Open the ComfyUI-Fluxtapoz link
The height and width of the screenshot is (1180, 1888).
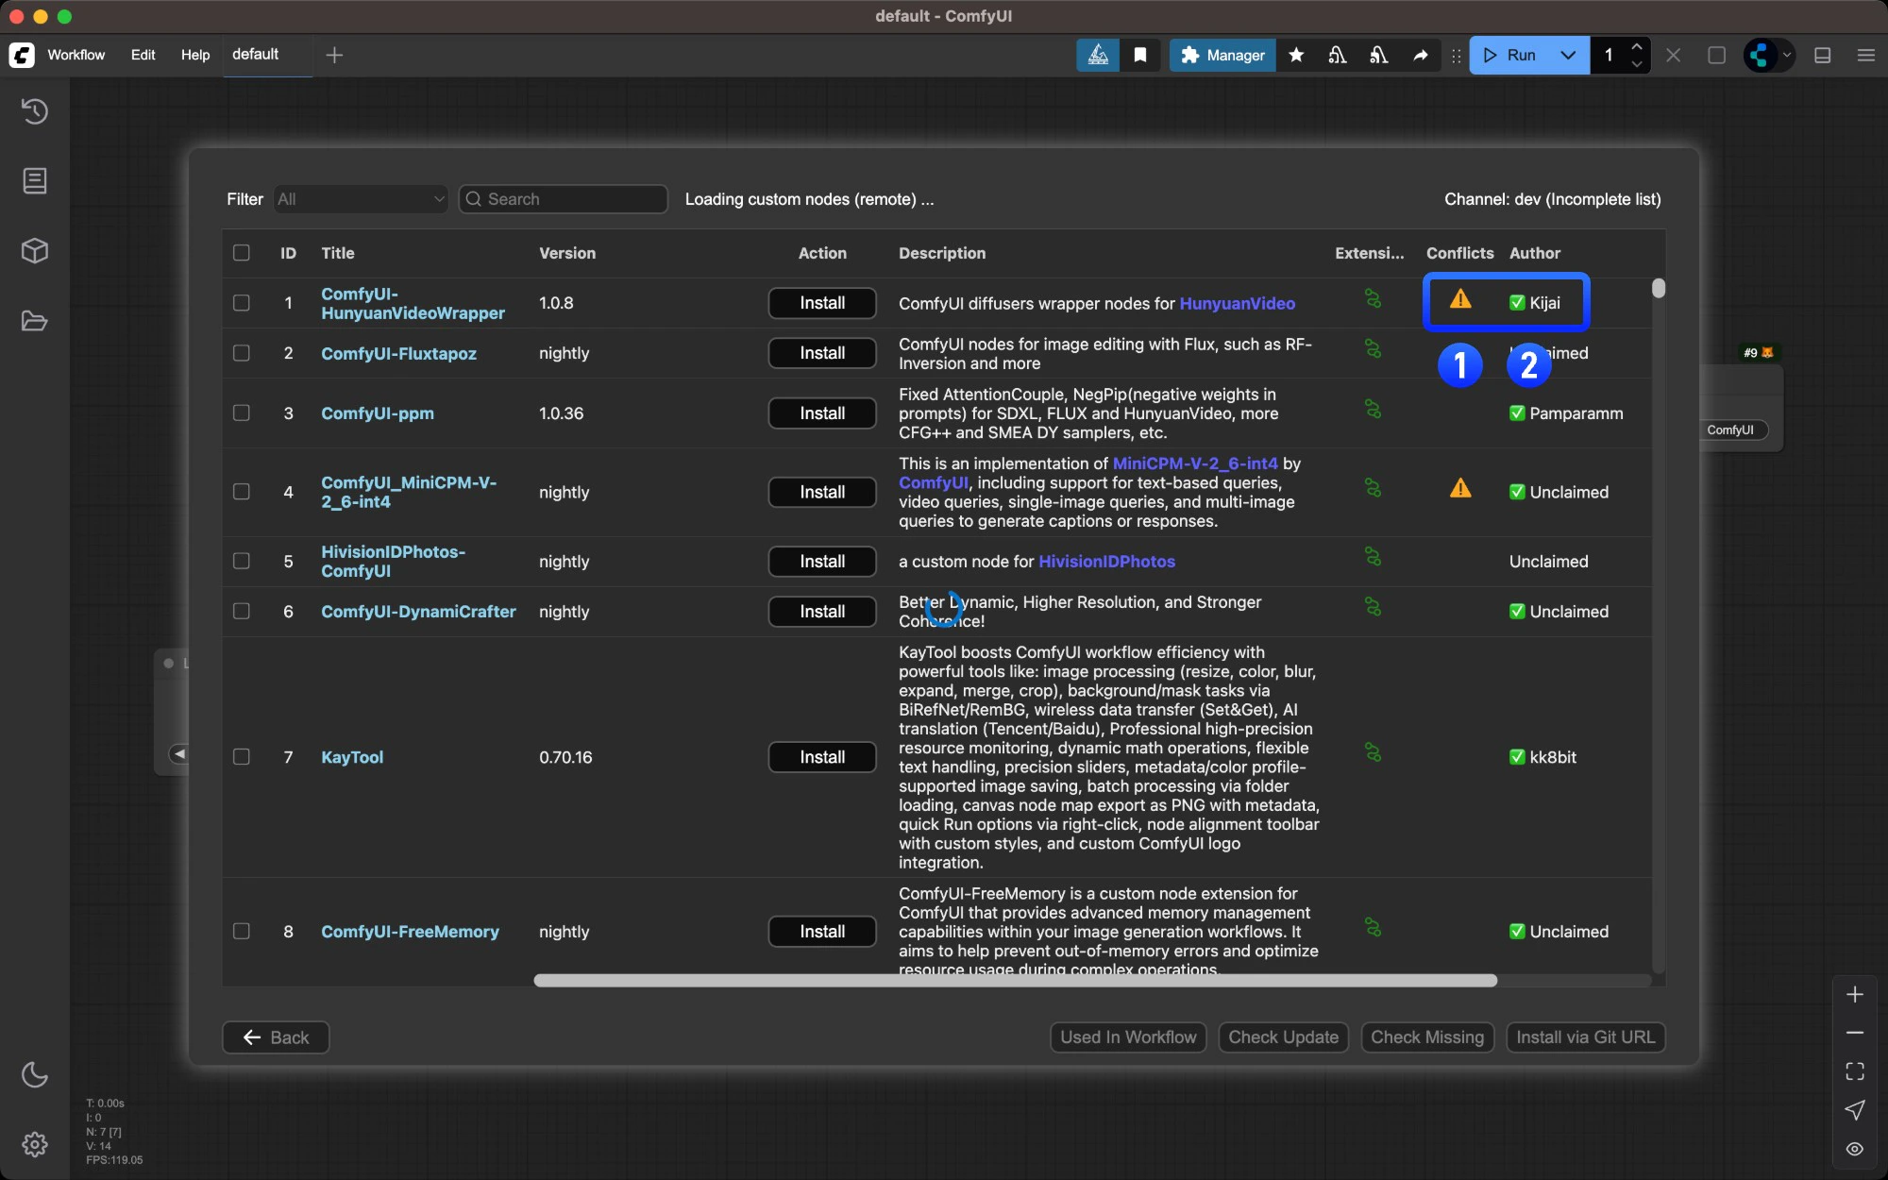click(x=398, y=353)
